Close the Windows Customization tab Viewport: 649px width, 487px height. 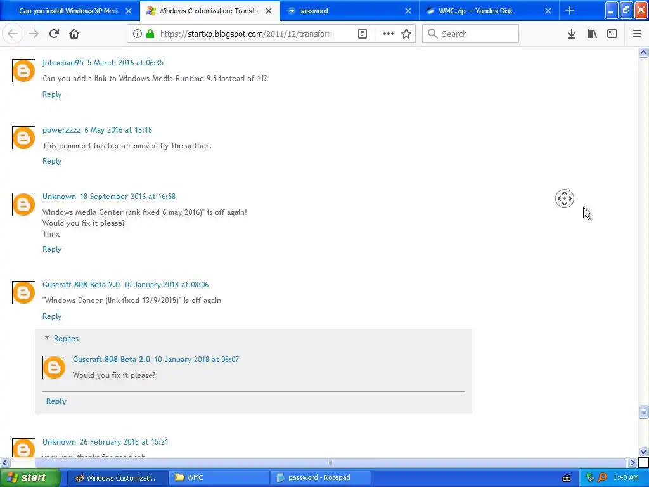pyautogui.click(x=269, y=11)
